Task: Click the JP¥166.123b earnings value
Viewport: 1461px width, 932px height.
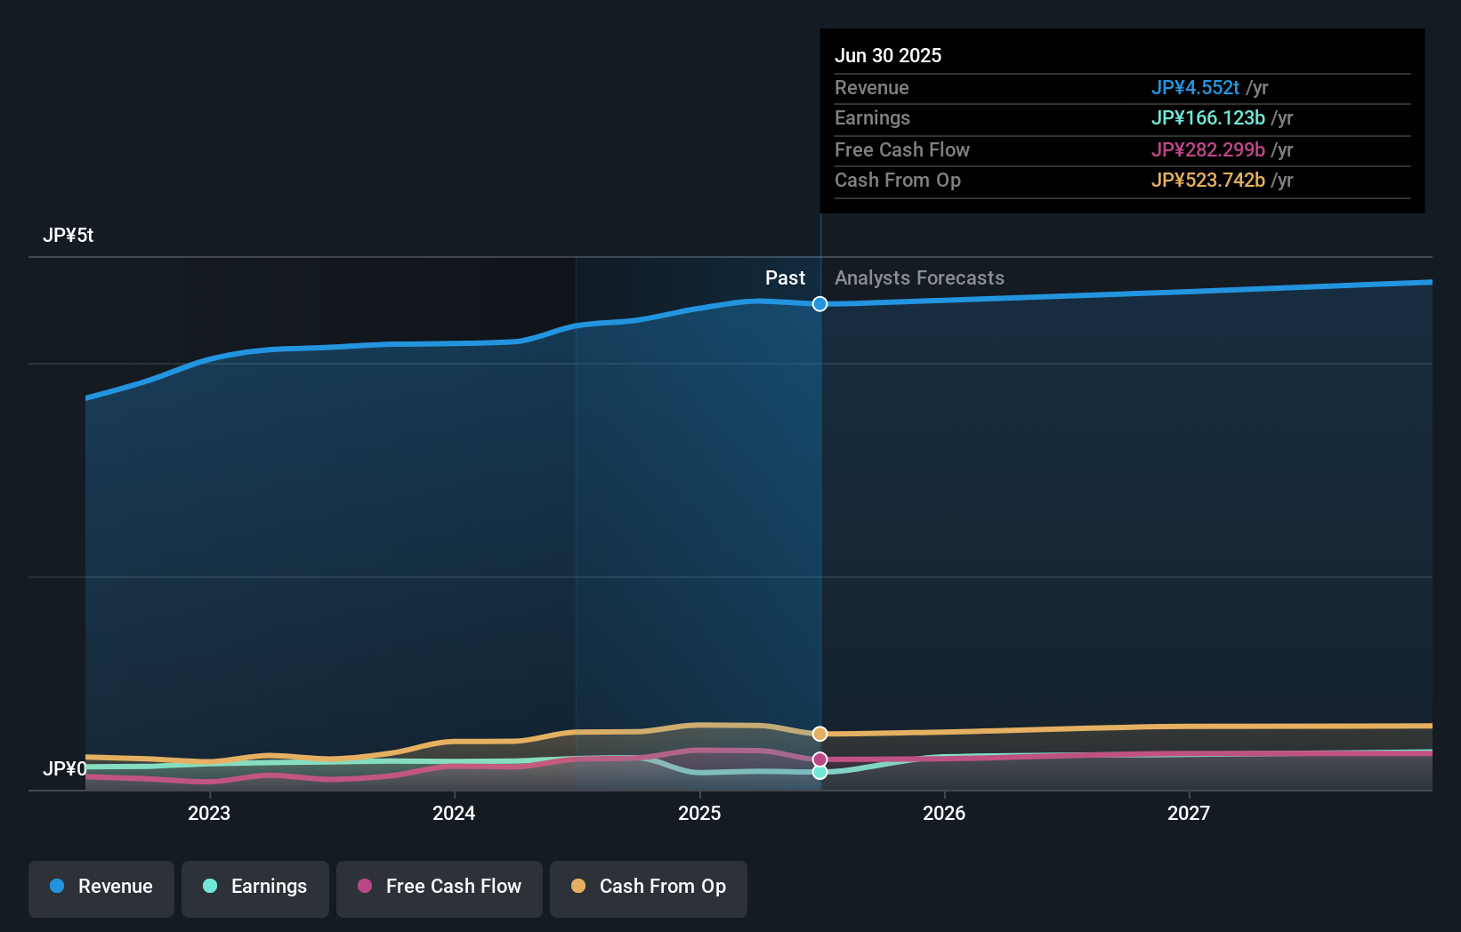Action: click(1207, 118)
